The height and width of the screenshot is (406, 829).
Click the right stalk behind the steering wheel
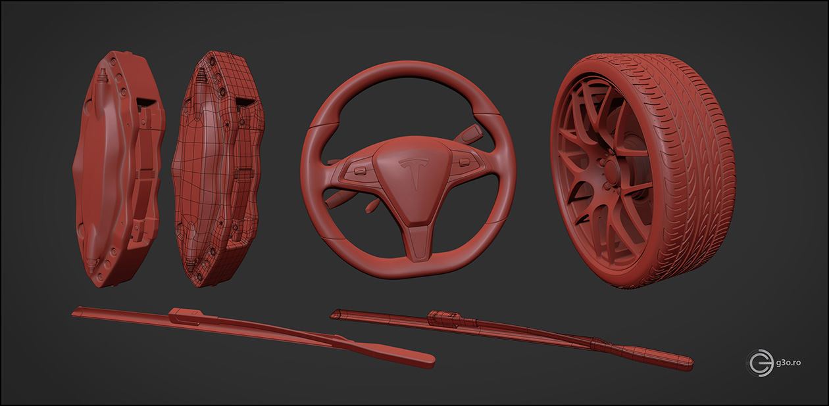click(471, 133)
